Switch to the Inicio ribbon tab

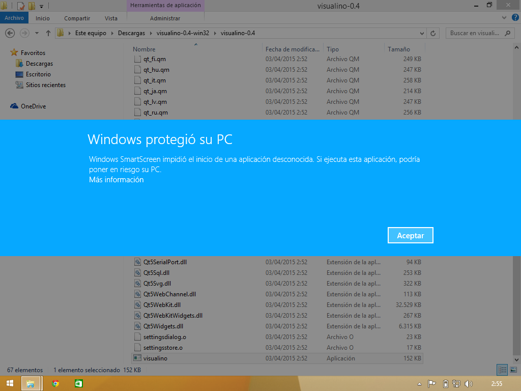click(43, 18)
